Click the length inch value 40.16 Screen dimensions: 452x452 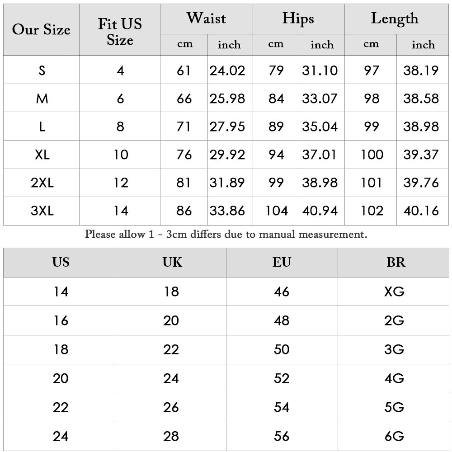421,211
